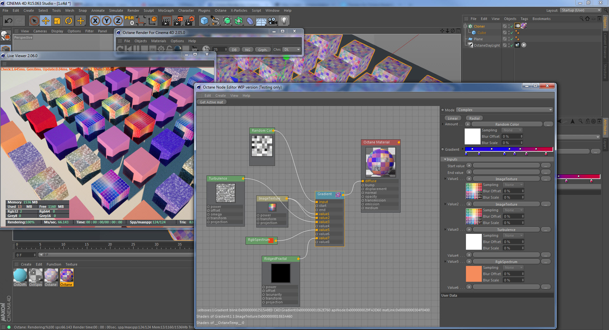Image resolution: width=609 pixels, height=330 pixels.
Task: Select the Live Selection tool
Action: tap(34, 21)
